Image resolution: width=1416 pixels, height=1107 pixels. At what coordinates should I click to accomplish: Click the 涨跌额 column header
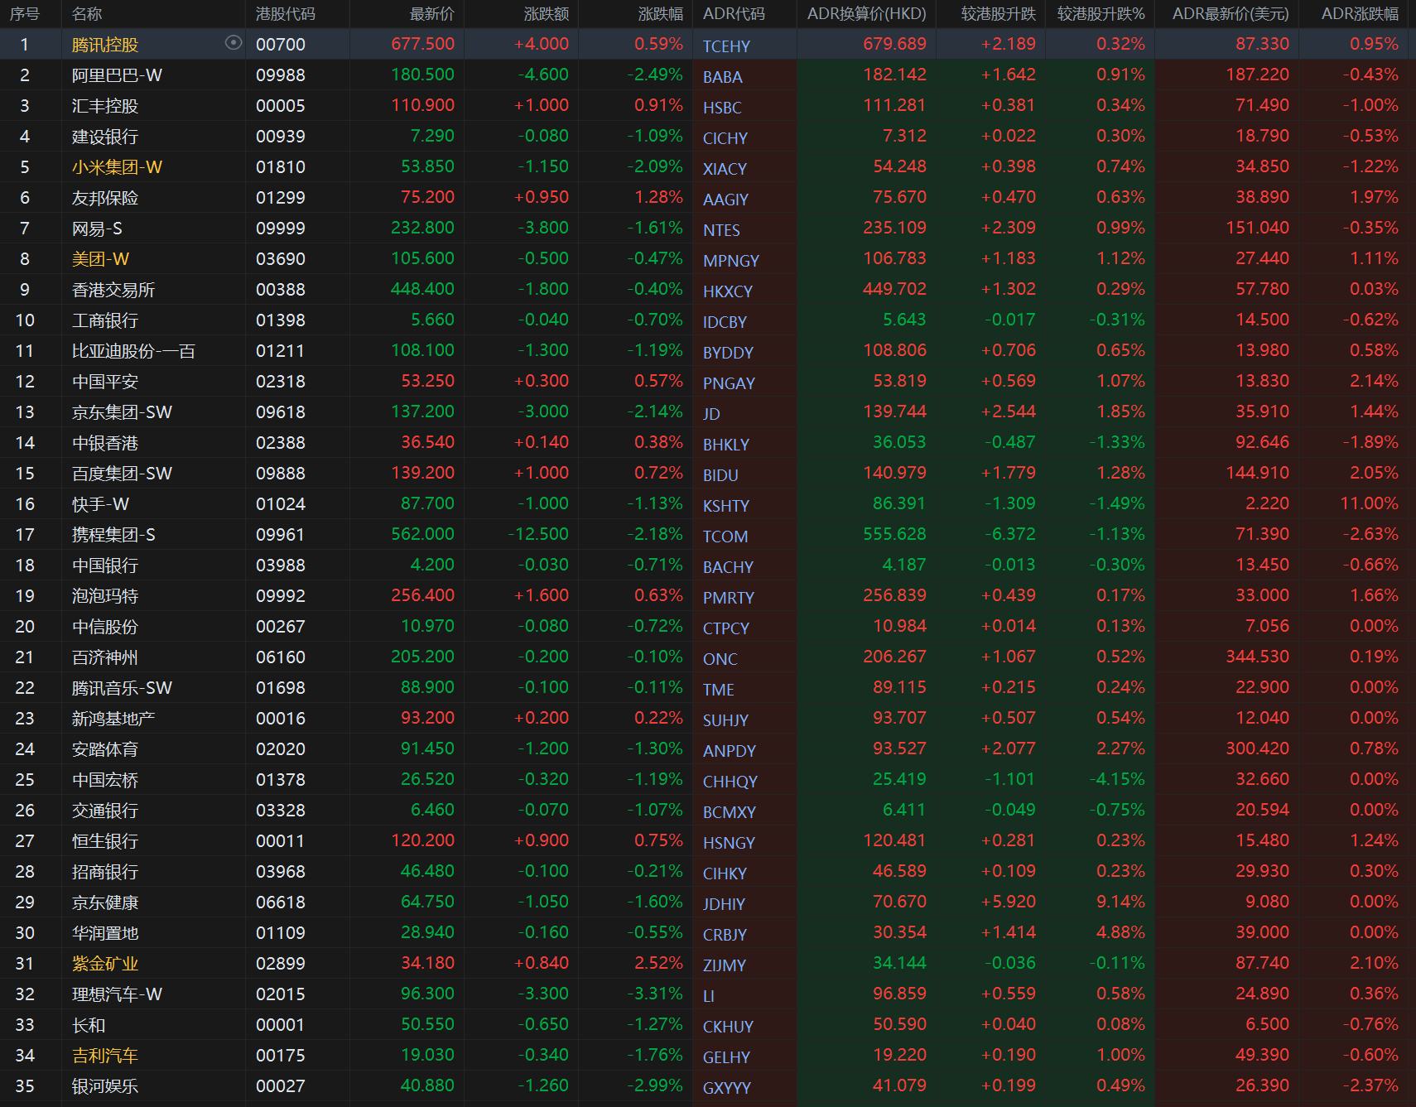pos(546,14)
